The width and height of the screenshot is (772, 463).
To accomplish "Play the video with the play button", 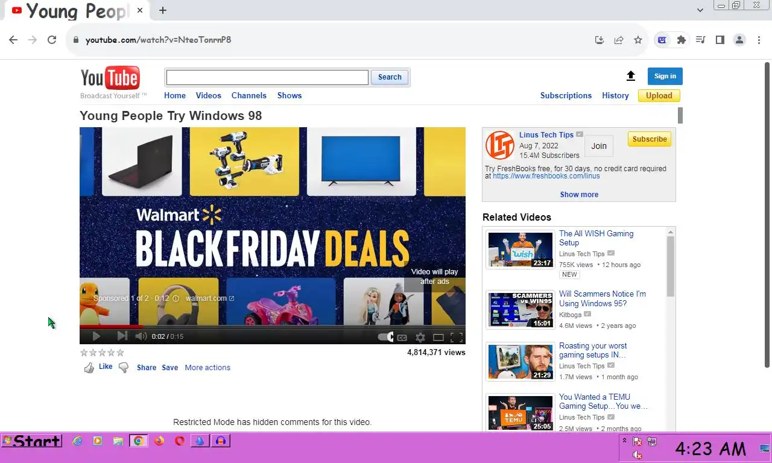I will 96,336.
